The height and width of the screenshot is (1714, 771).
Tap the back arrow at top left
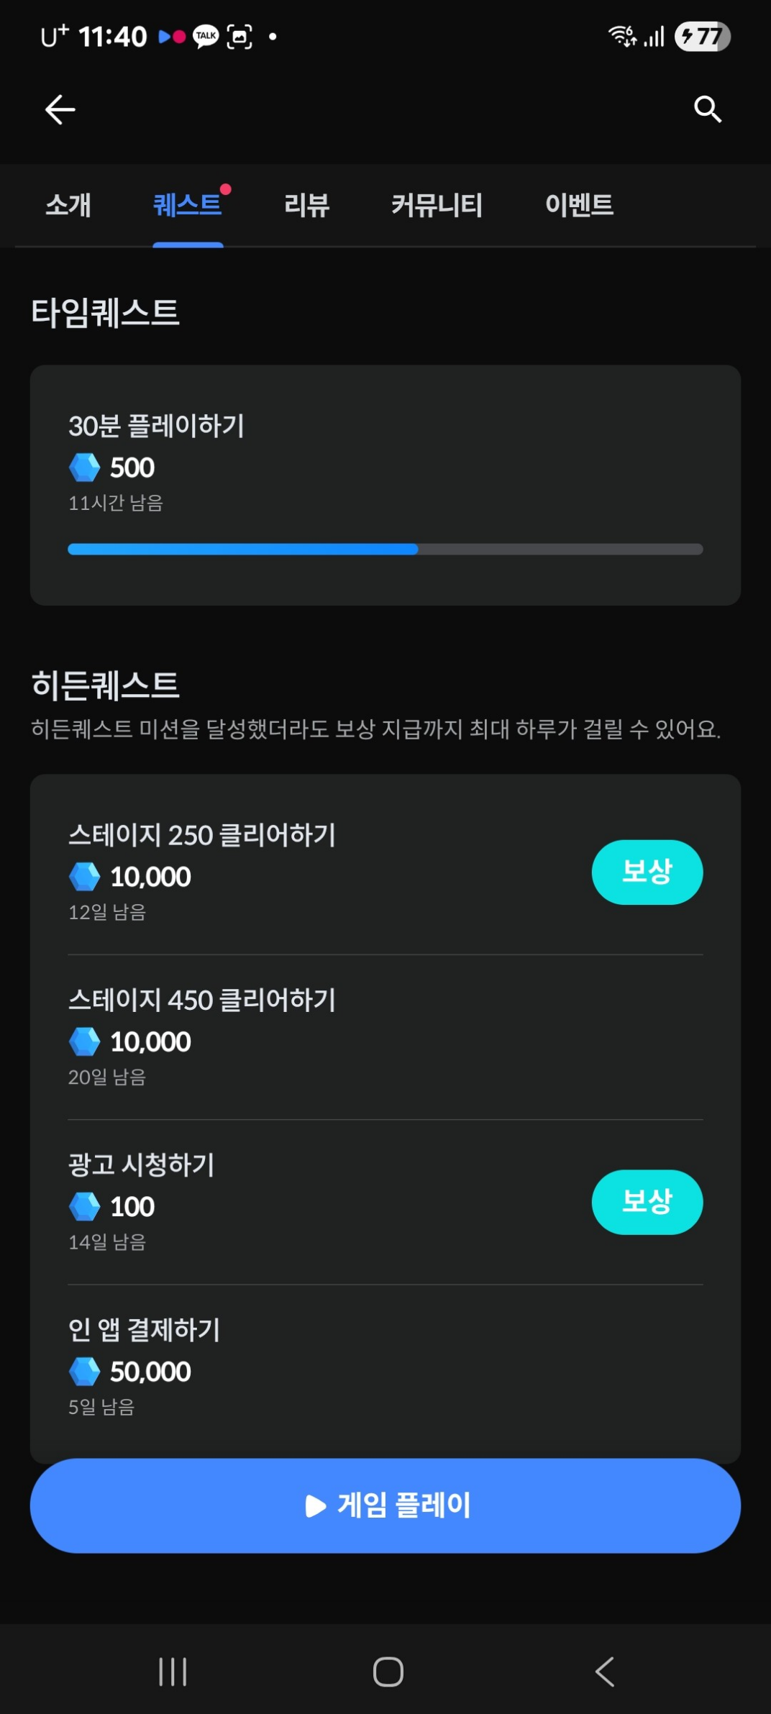pos(60,109)
